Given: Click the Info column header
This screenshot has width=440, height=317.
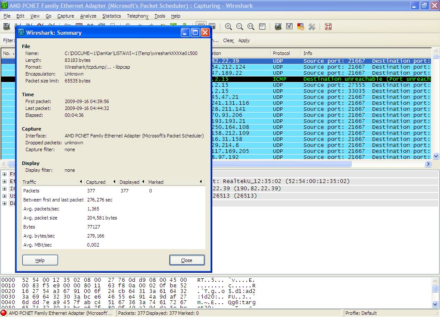Looking at the screenshot, I should pos(366,53).
